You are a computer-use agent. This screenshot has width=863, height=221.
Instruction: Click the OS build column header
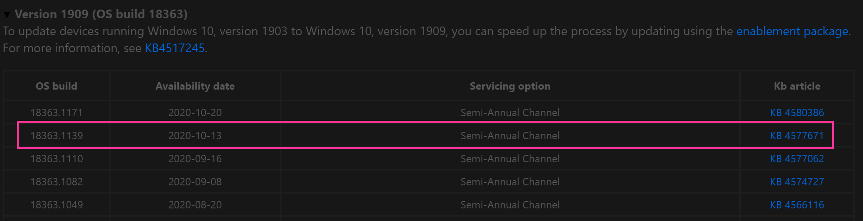pos(57,86)
